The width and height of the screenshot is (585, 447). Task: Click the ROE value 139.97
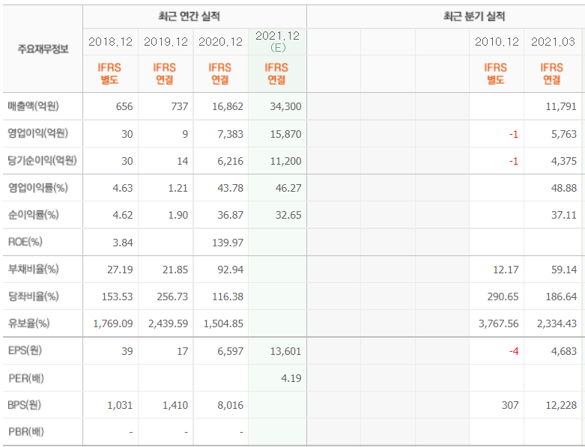pyautogui.click(x=228, y=243)
